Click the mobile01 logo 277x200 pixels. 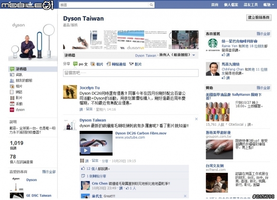[27, 5]
